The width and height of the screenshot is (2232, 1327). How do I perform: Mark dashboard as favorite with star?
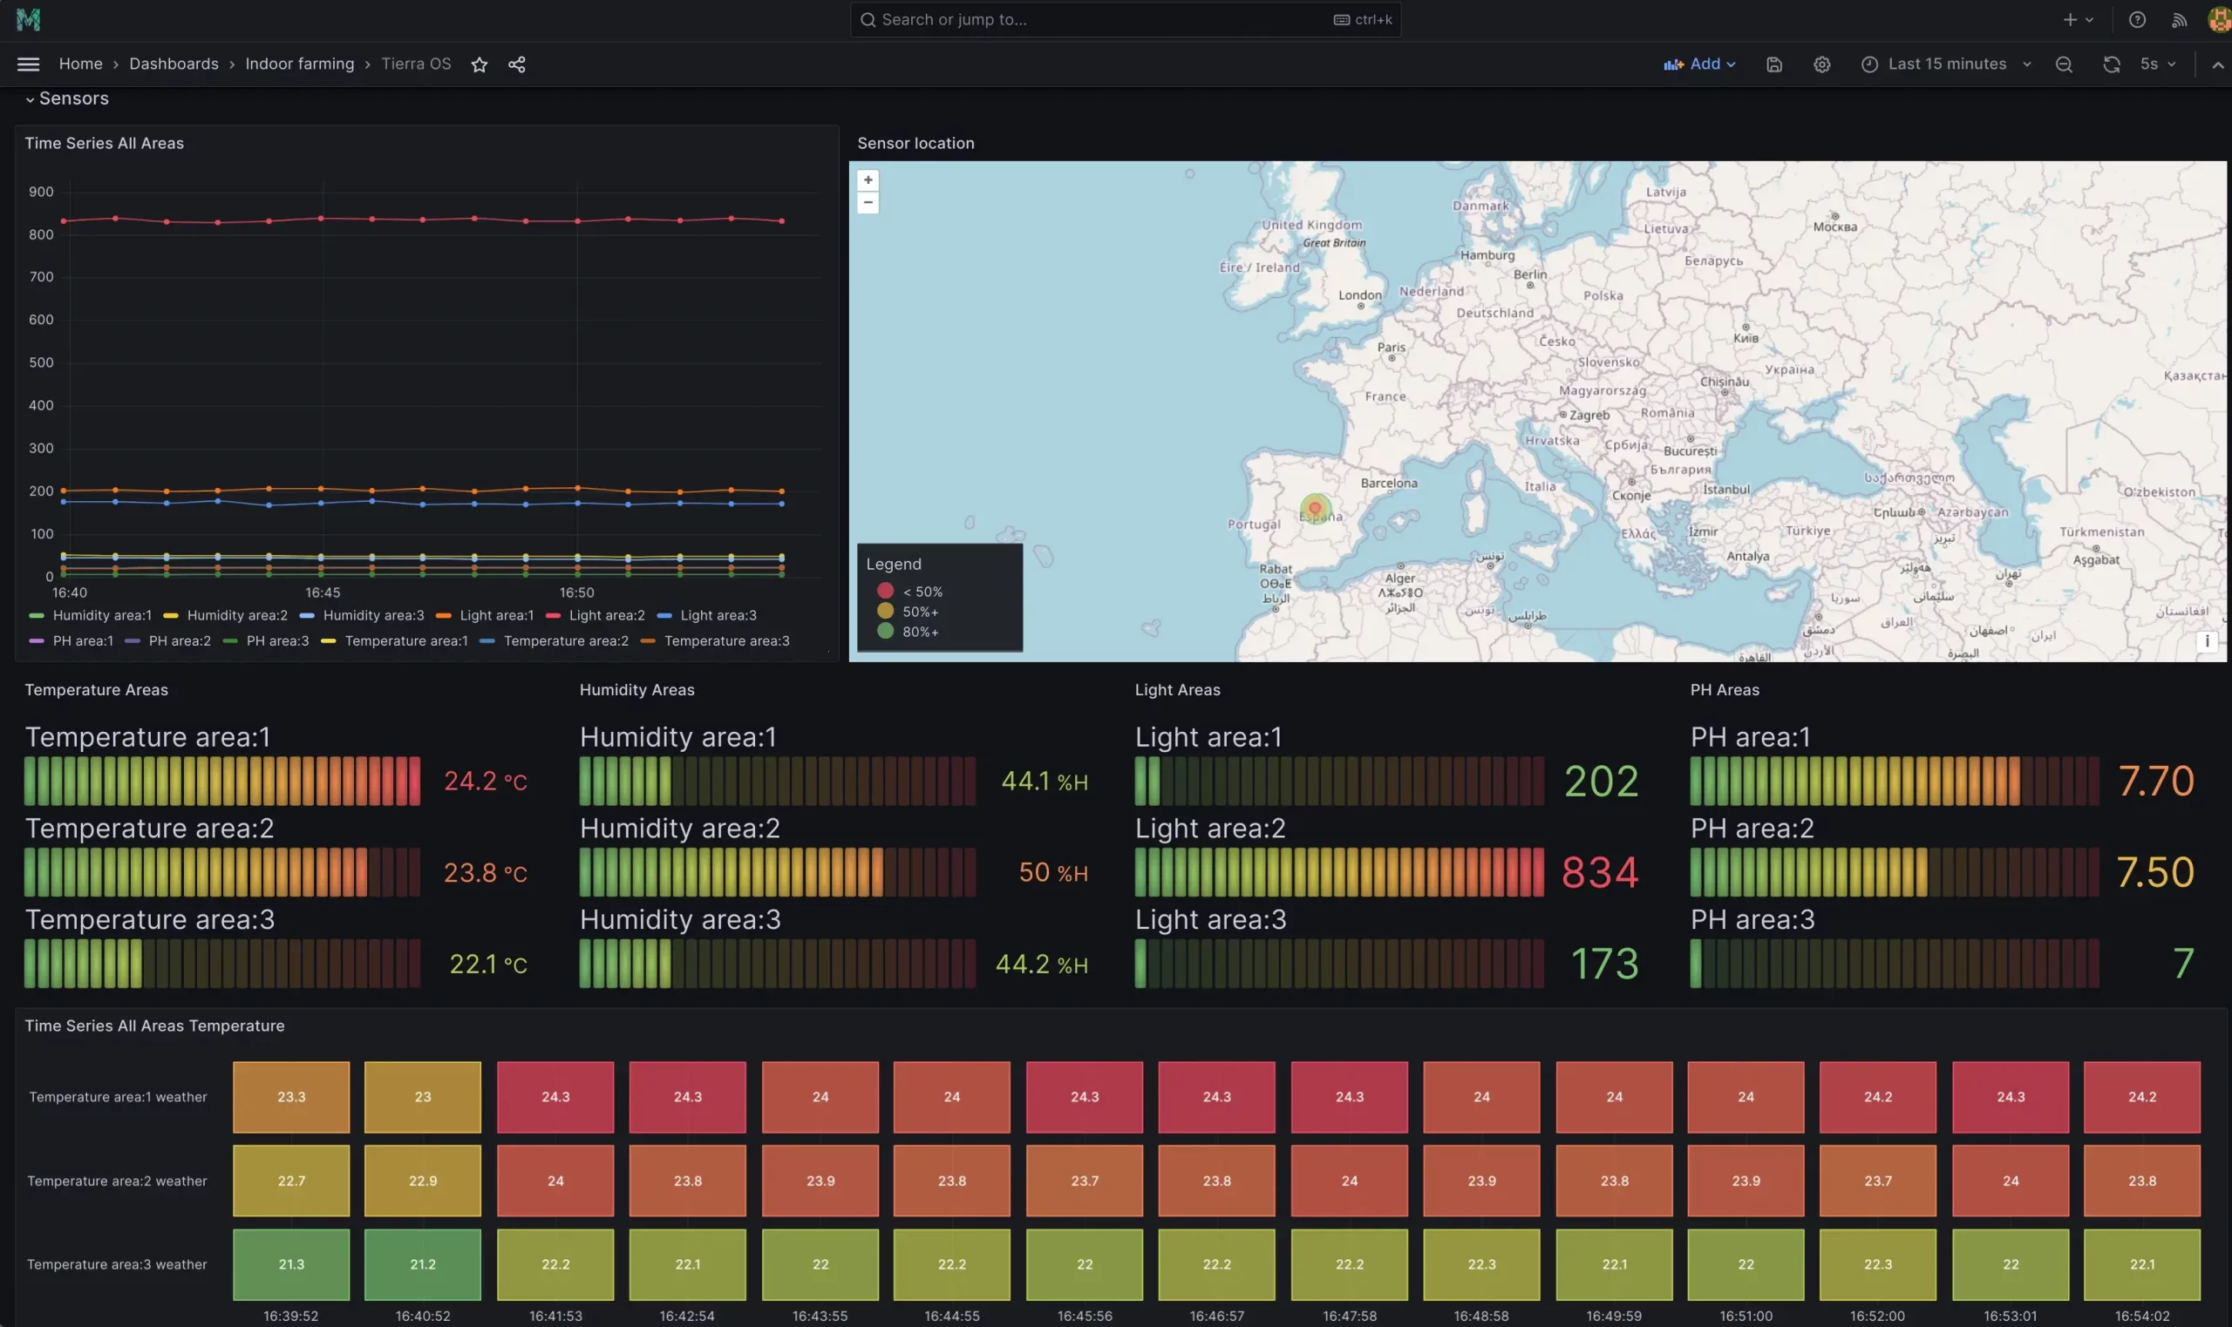pyautogui.click(x=480, y=64)
